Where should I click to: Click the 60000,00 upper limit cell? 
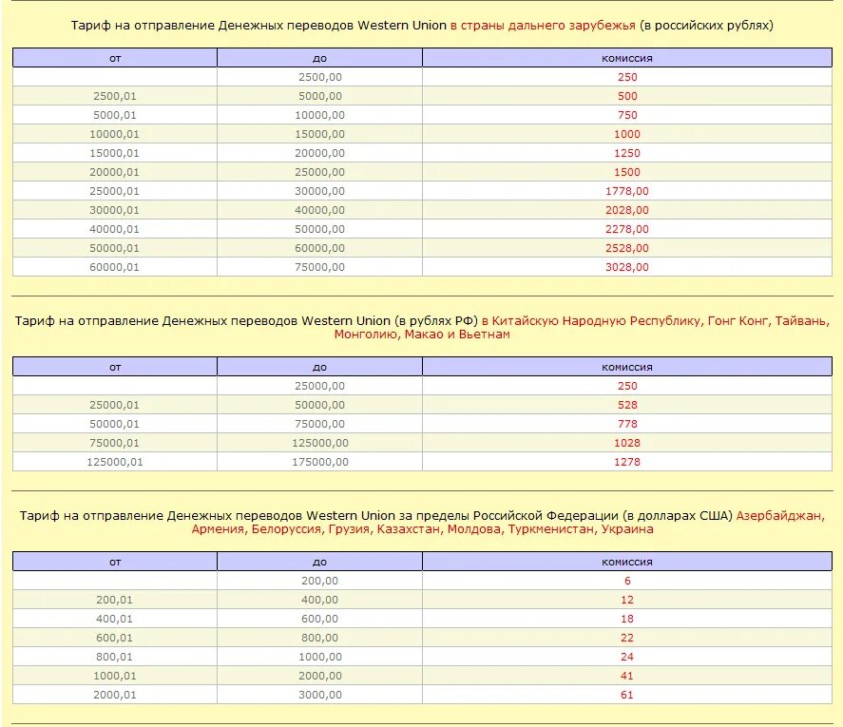coord(320,248)
